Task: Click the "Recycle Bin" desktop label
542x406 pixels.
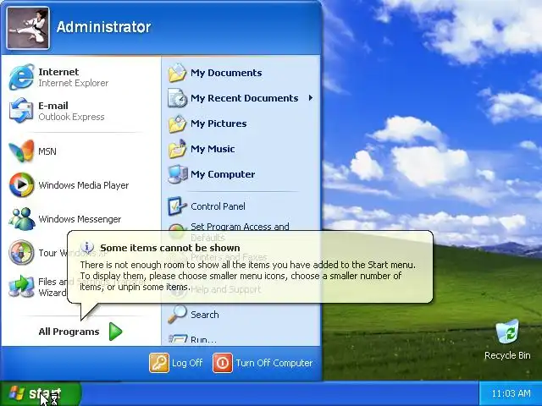Action: [507, 355]
